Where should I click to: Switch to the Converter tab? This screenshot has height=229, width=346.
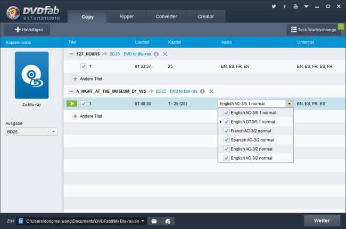166,16
